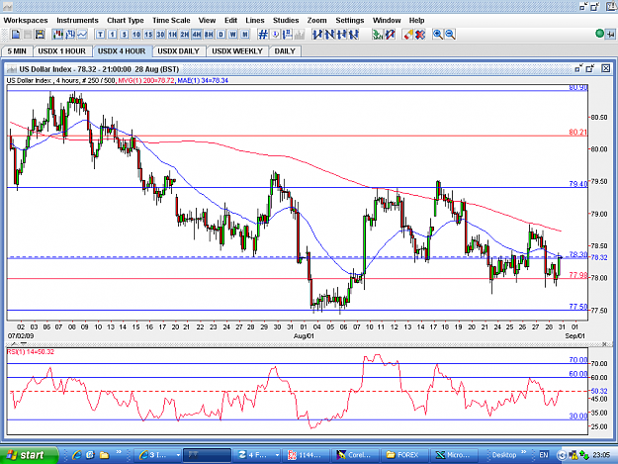Screen dimensions: 618x464
Task: Open the Chart Type menu
Action: tap(126, 20)
